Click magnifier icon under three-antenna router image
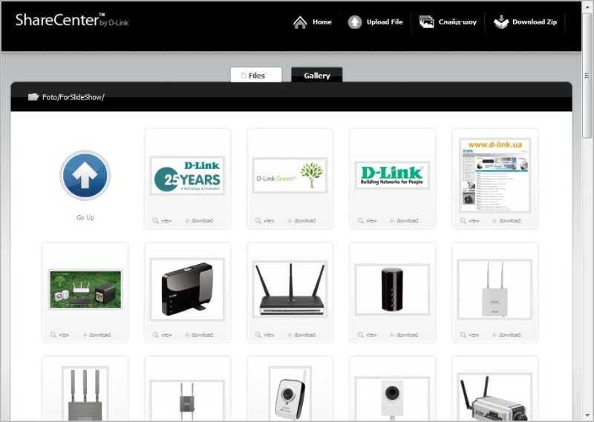The image size is (594, 422). (x=258, y=335)
